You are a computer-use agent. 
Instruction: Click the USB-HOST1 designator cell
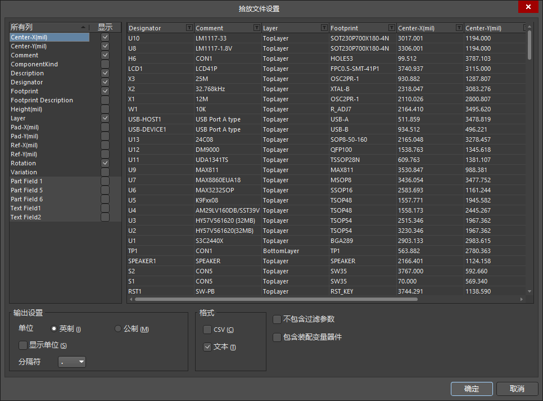point(160,119)
